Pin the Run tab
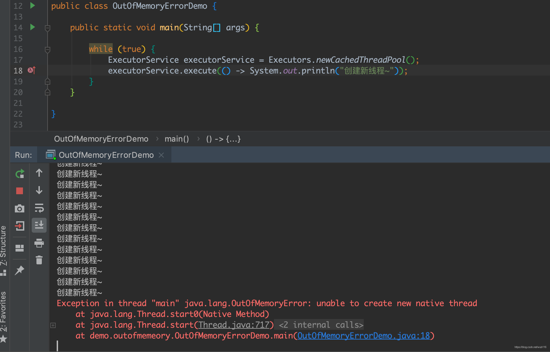 pyautogui.click(x=20, y=270)
